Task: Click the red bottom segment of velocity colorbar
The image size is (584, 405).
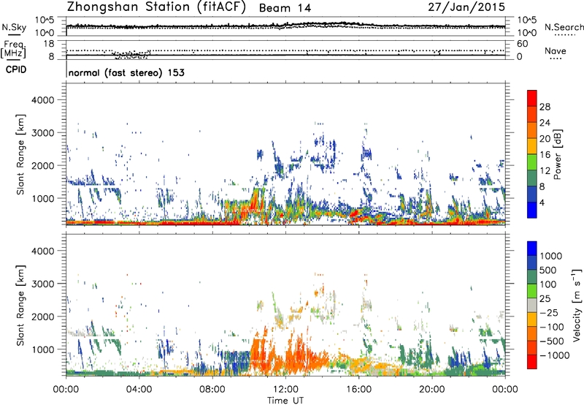Action: coord(532,362)
